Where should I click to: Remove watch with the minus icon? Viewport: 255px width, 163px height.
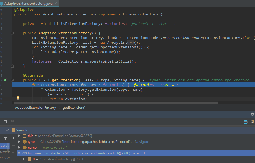pyautogui.click(x=13, y=145)
